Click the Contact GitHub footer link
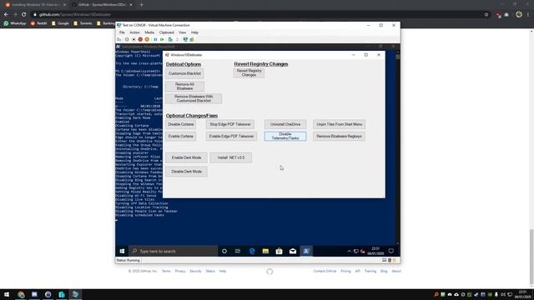 325,272
